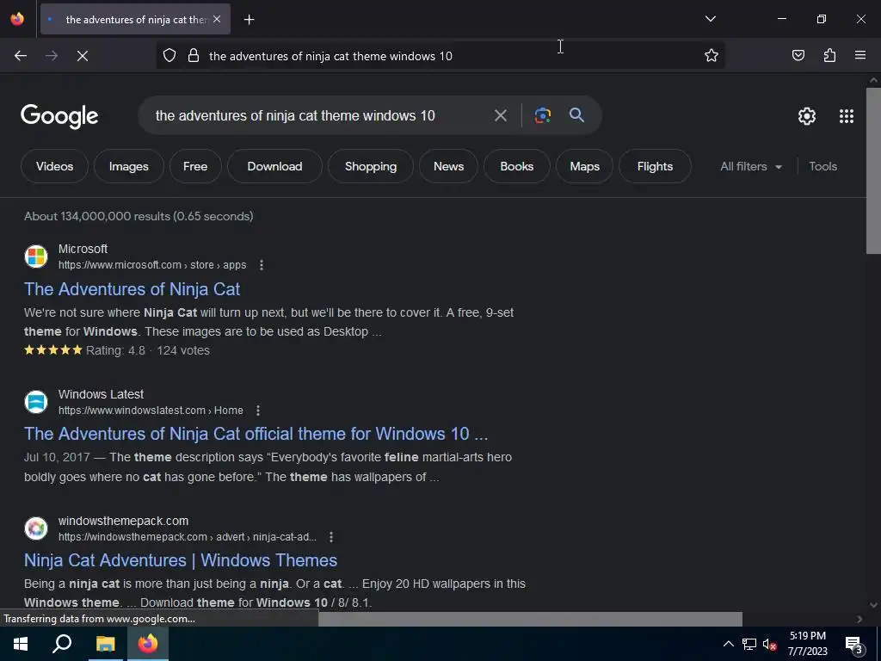Open Windows taskbar search
The height and width of the screenshot is (661, 881).
click(62, 644)
